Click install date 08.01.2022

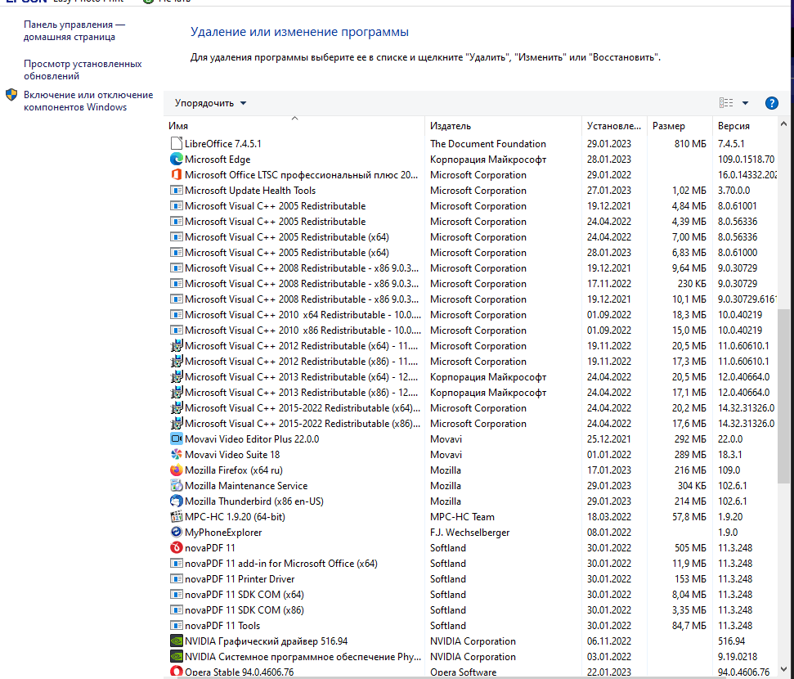608,532
